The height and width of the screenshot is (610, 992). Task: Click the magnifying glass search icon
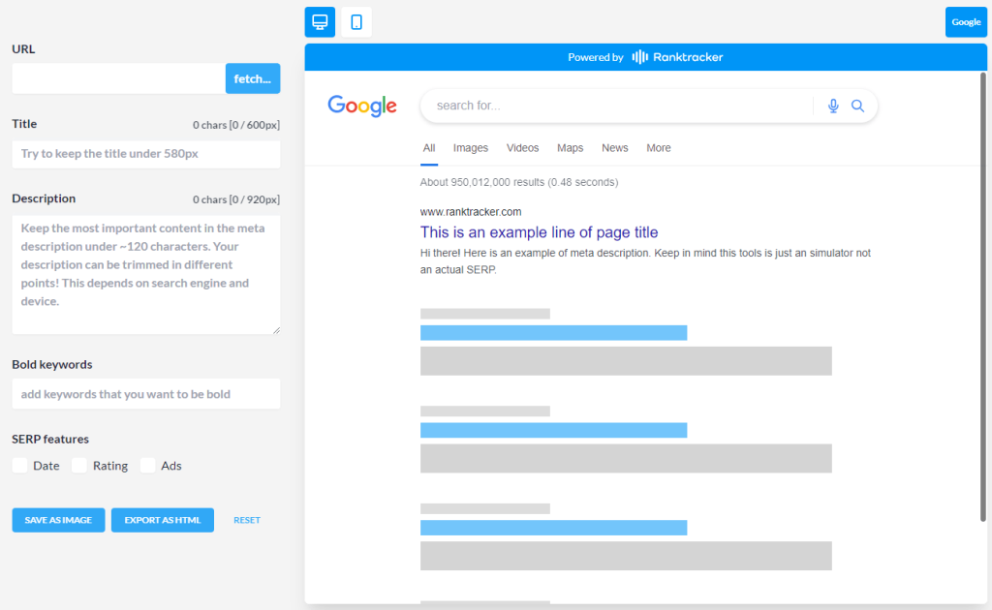click(x=857, y=106)
